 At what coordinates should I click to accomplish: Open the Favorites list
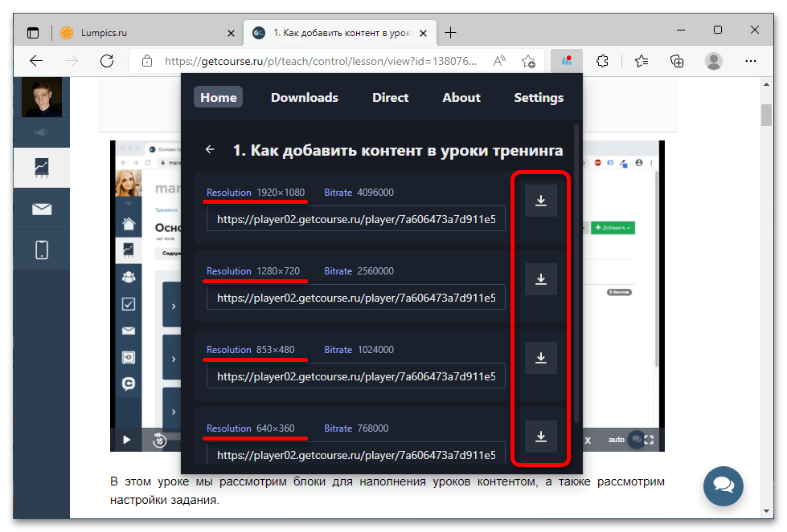point(641,61)
